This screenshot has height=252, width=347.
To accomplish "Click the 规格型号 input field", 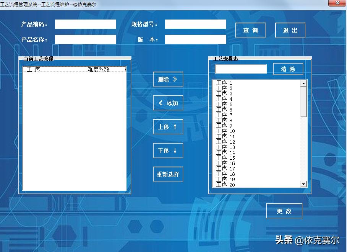I will (x=195, y=24).
